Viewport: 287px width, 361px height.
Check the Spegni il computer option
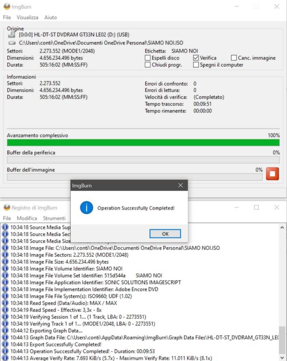point(196,65)
